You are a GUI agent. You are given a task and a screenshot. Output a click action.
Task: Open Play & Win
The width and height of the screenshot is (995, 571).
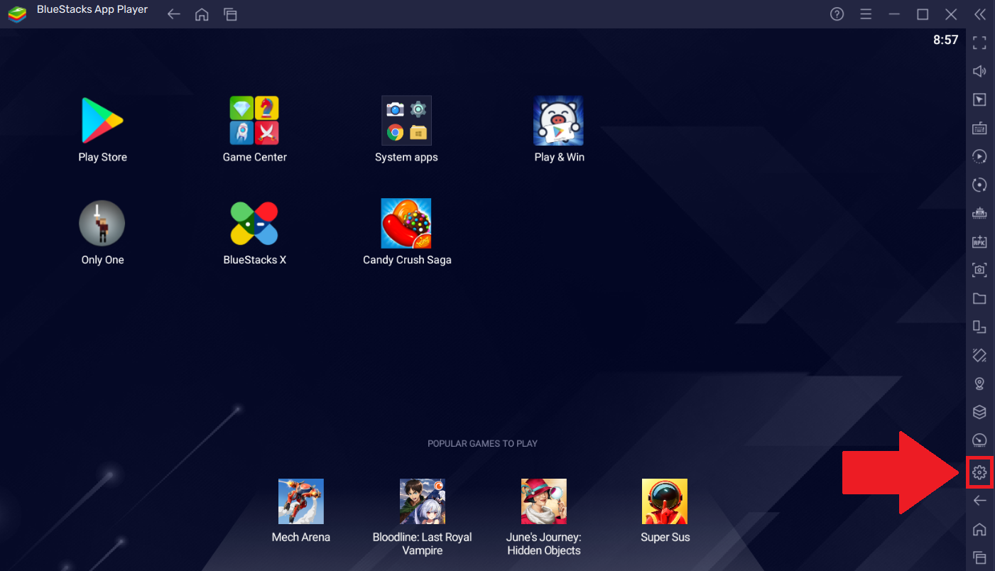[559, 121]
